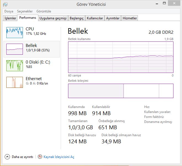Open the Seçenekler menu

(x=25, y=11)
